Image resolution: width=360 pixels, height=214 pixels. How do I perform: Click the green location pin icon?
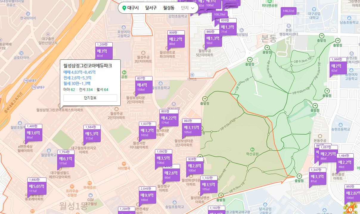(124, 8)
